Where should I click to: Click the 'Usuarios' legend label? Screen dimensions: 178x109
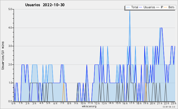(149, 7)
